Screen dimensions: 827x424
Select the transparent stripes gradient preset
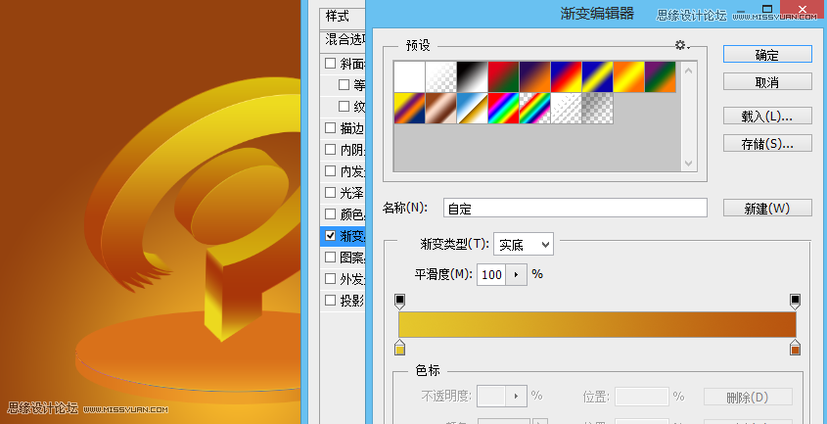pos(566,109)
